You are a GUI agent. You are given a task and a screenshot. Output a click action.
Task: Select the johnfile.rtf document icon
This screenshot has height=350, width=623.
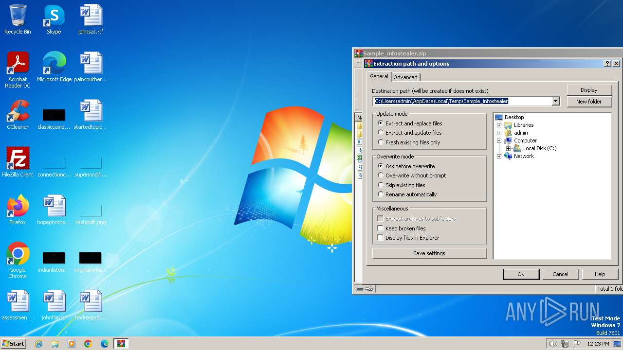54,305
